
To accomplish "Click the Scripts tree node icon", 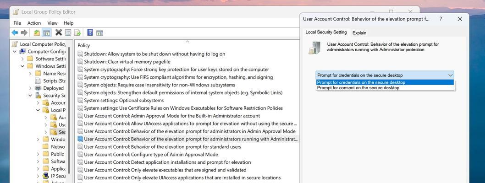I will tap(38, 81).
